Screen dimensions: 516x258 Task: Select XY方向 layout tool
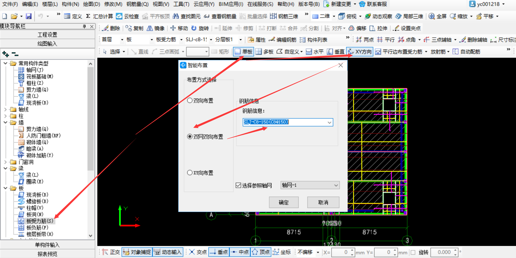pos(359,51)
